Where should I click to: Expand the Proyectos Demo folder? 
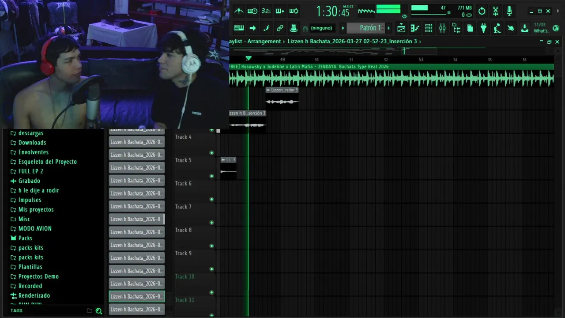click(x=34, y=276)
